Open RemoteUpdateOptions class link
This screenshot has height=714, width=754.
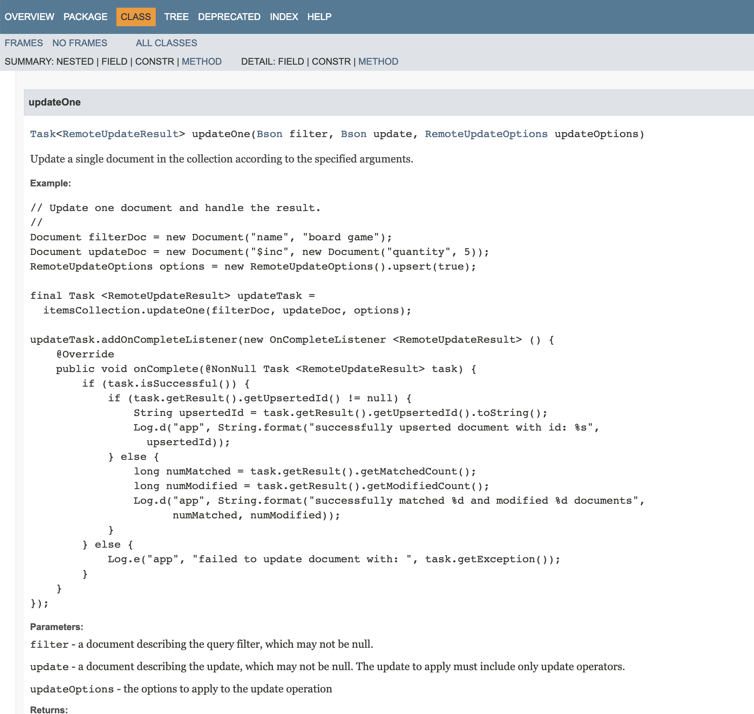(x=486, y=134)
